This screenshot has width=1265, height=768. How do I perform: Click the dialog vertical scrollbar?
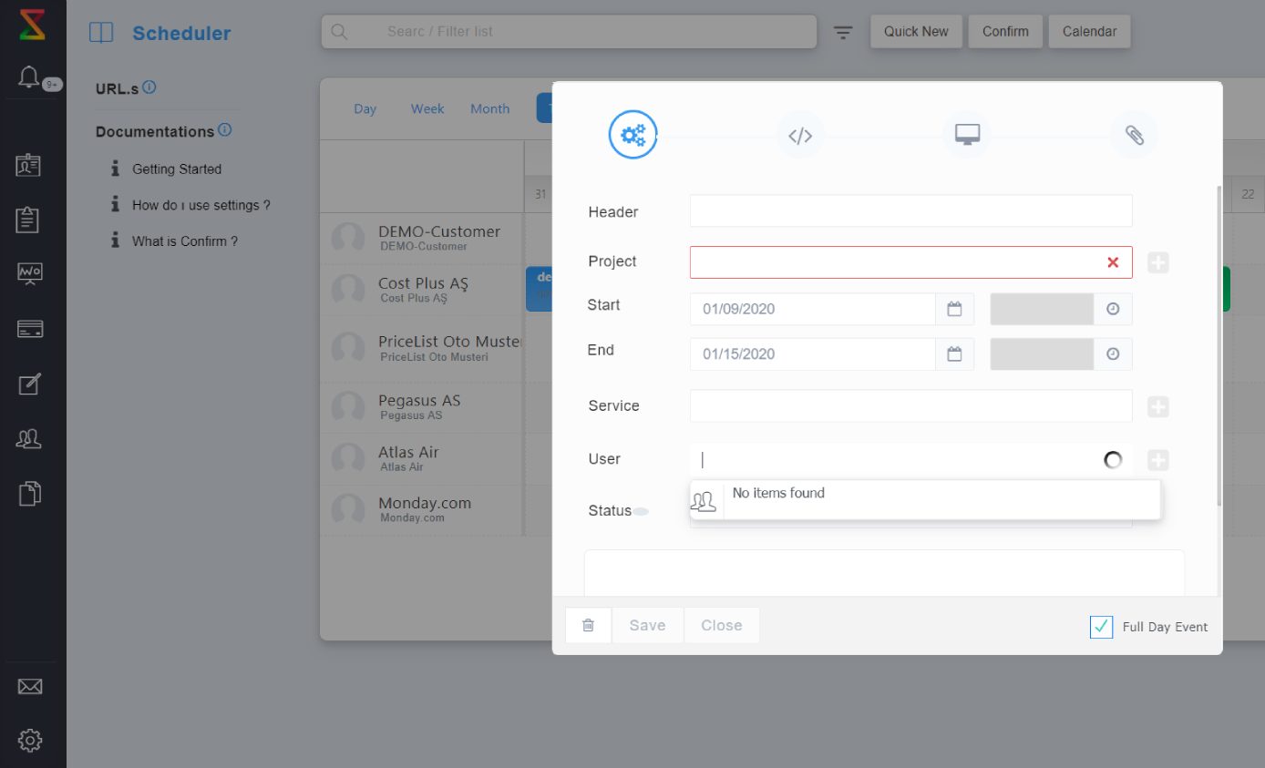pos(1219,346)
